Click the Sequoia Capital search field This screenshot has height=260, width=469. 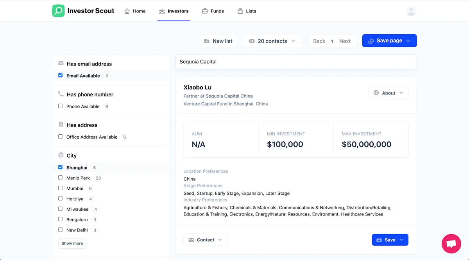[x=296, y=62]
